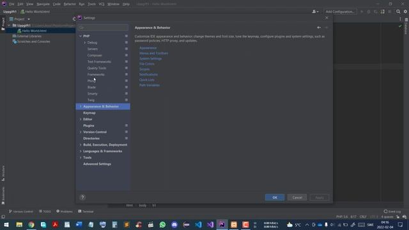Image resolution: width=409 pixels, height=230 pixels.
Task: Open PhpStorm icon in taskbar
Action: pos(222,224)
